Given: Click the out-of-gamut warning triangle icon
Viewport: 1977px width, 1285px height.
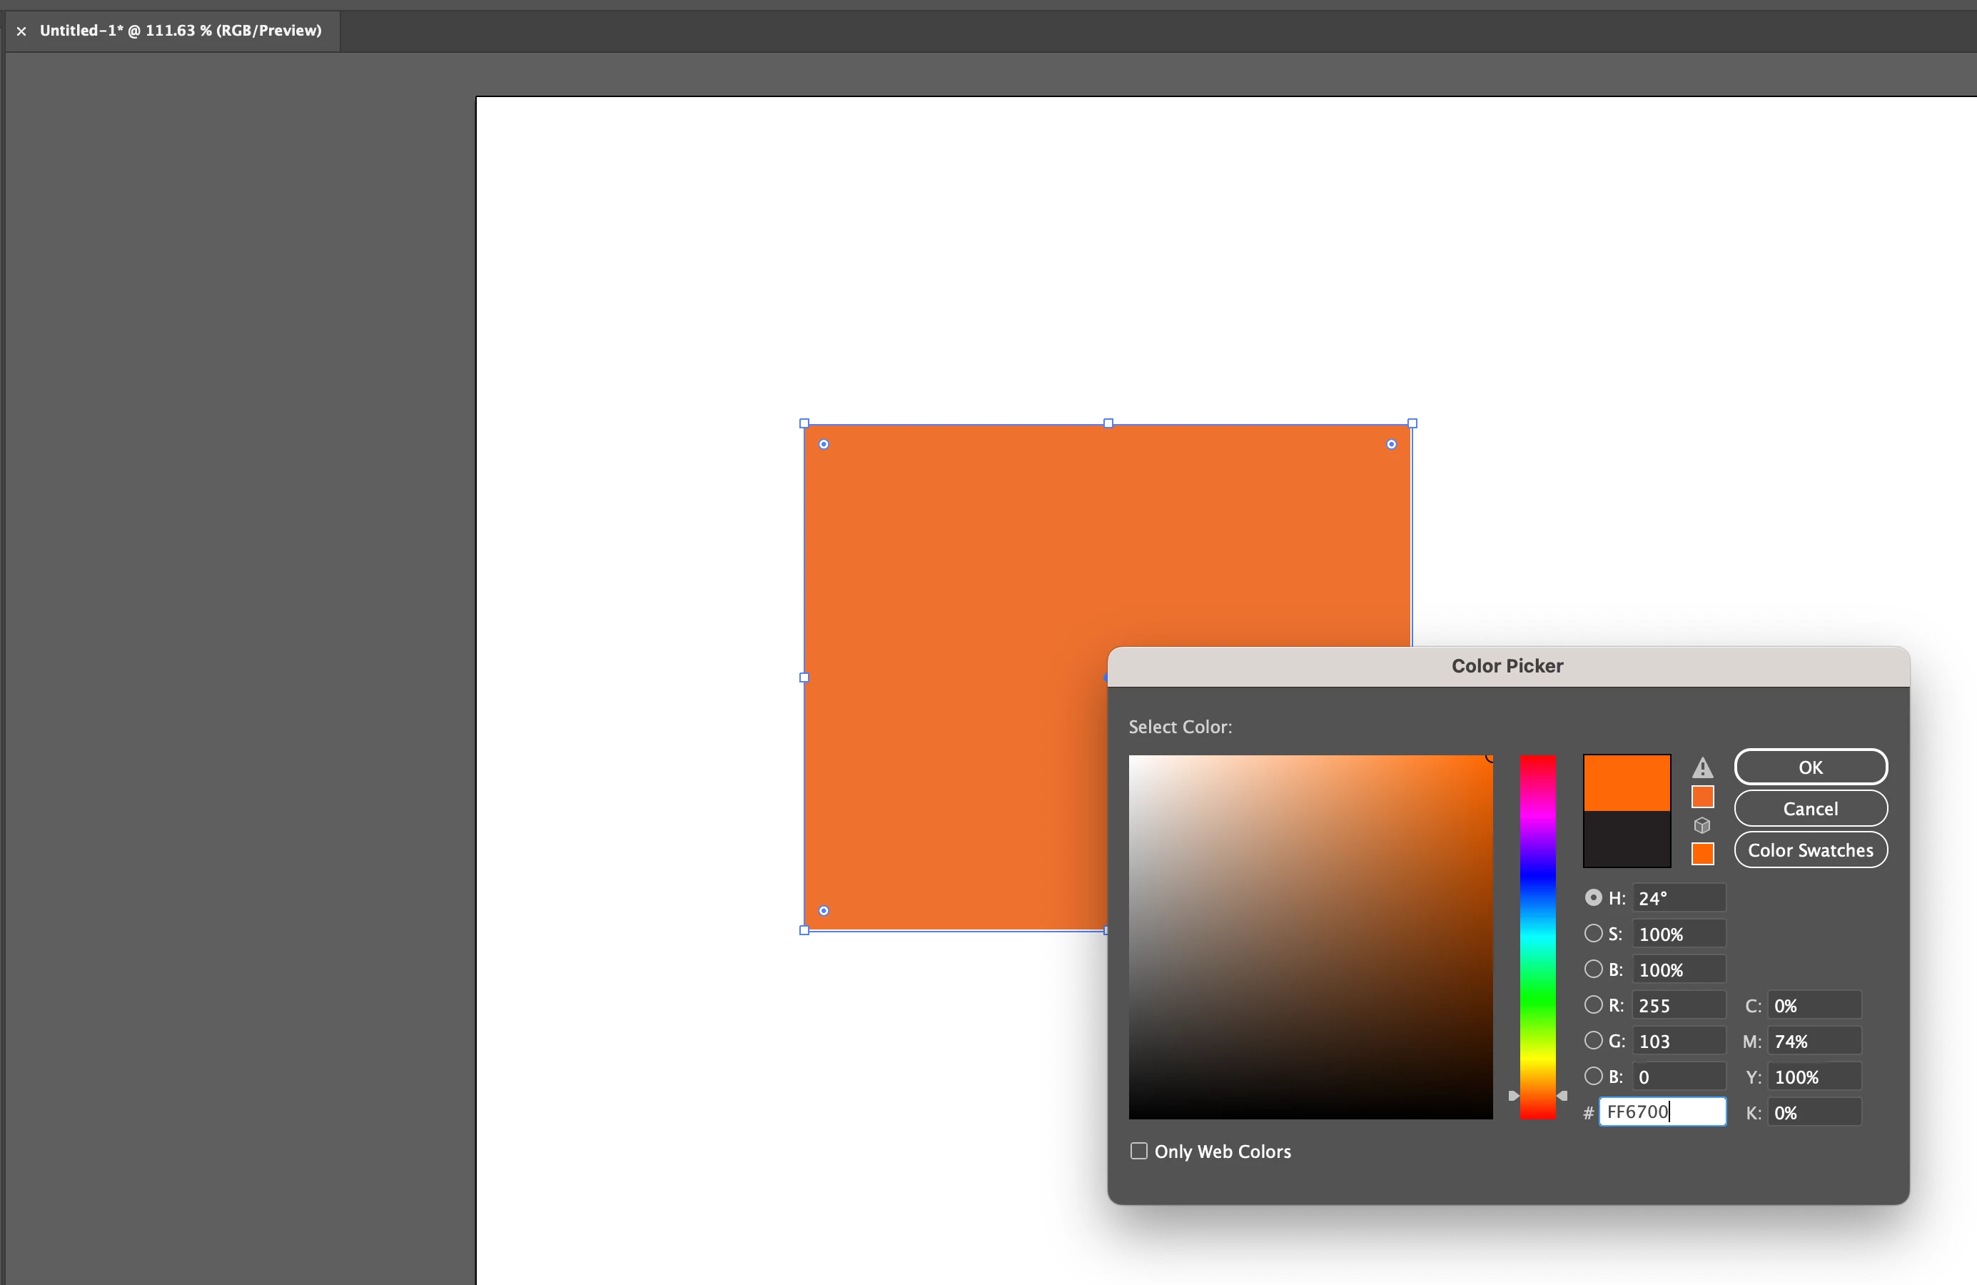Looking at the screenshot, I should click(x=1702, y=767).
